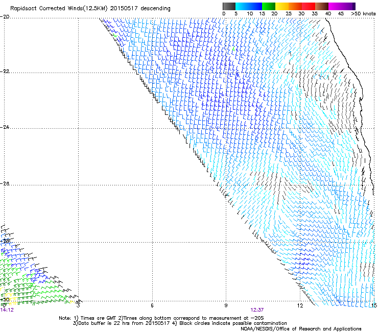Click the yellow 20-25 knots legend swatch

(x=282, y=6)
